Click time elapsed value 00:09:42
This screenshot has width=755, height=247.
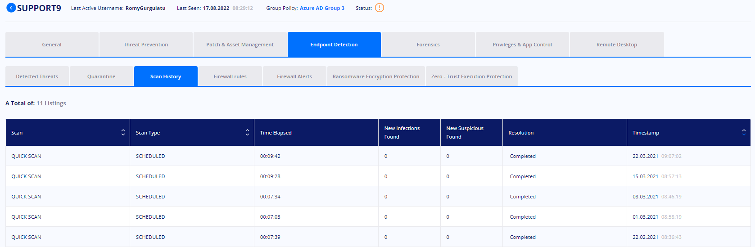coord(270,156)
